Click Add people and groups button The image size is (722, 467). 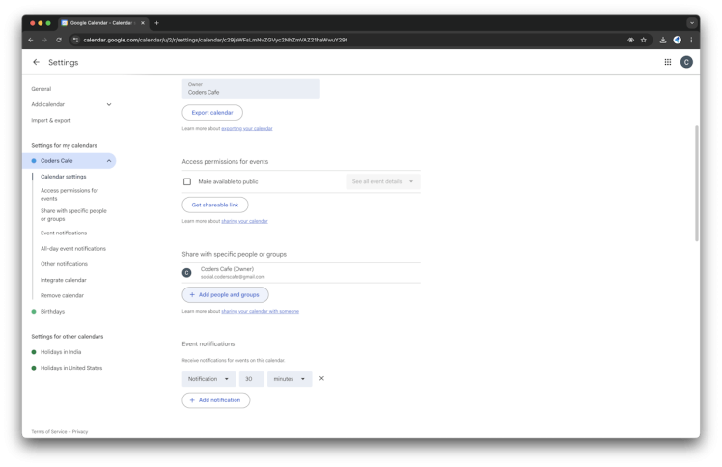[226, 294]
